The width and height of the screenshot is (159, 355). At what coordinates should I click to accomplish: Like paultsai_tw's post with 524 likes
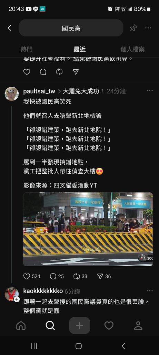coord(27,276)
